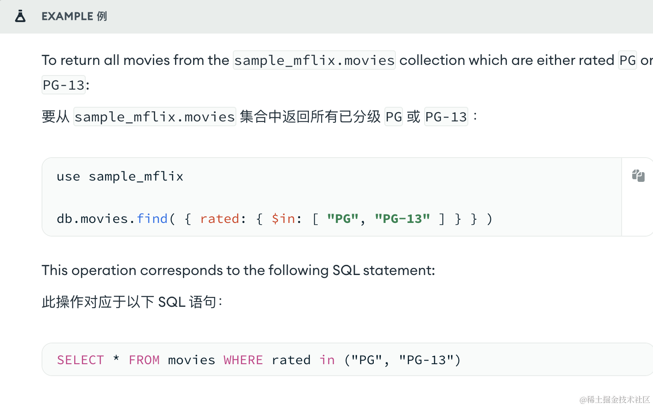Click the flask icon beside EXAMPLE
Screen dimensions: 653x407
[20, 16]
